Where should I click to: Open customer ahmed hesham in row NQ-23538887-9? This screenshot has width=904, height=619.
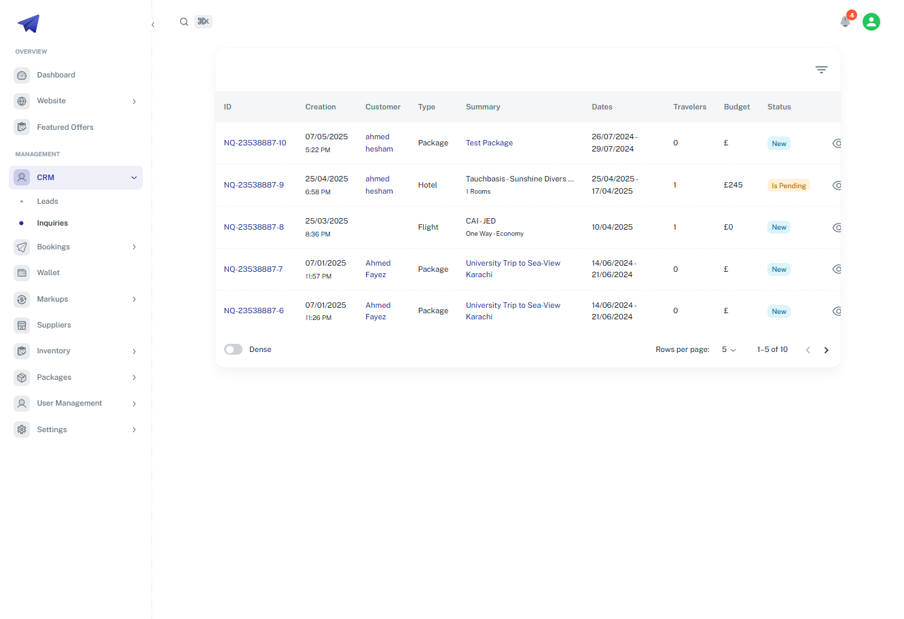379,185
